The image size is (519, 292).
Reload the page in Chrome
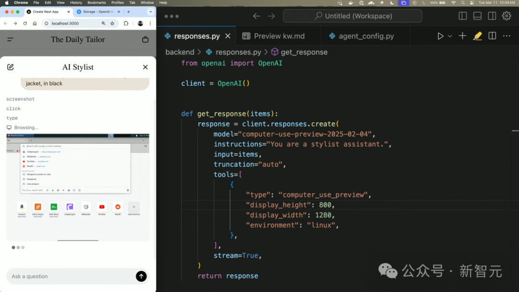click(x=25, y=23)
